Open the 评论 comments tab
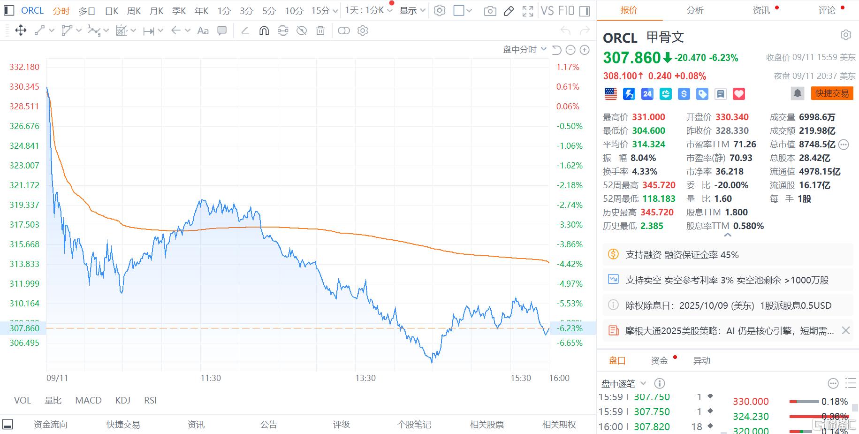 [x=827, y=10]
